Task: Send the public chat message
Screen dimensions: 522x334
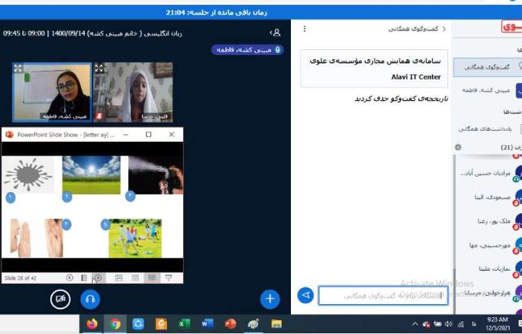Action: (x=306, y=295)
